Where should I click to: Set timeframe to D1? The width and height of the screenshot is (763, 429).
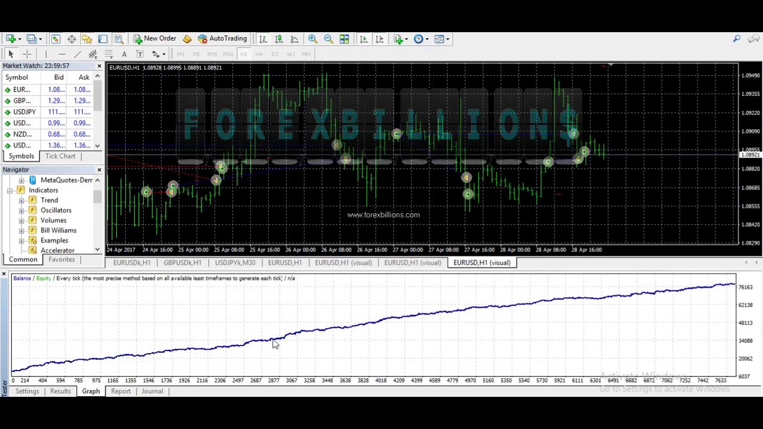pos(275,54)
